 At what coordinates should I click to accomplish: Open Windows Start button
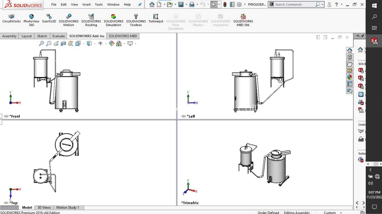point(374,5)
